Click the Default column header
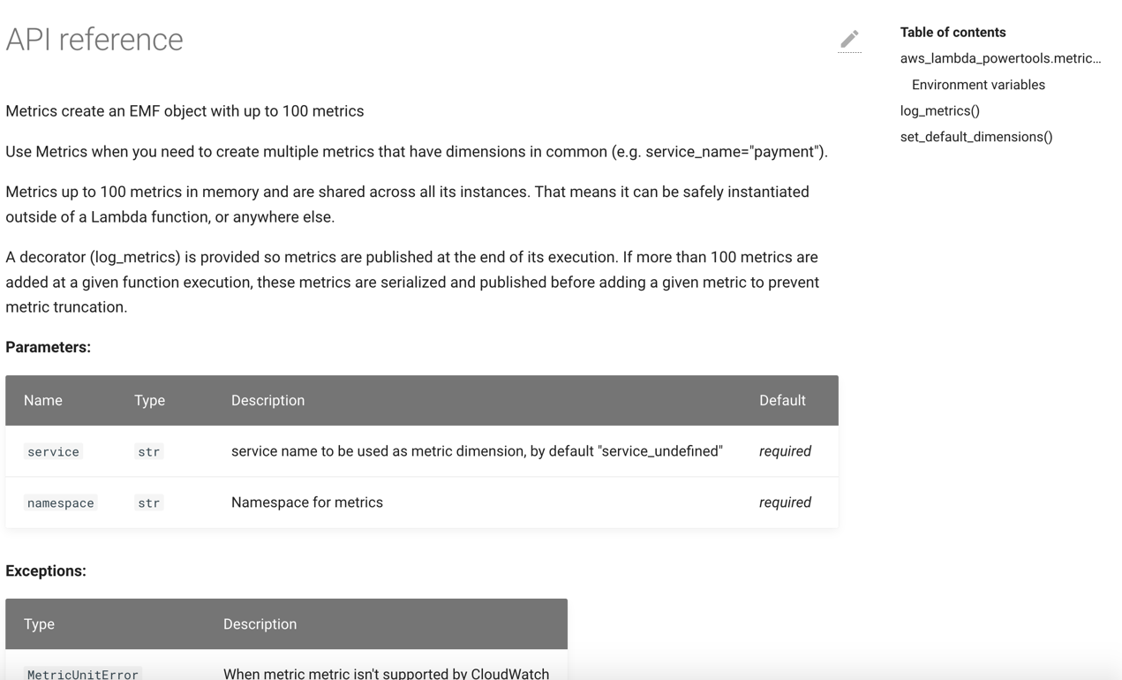Screen dimensions: 1122x680 tap(782, 400)
